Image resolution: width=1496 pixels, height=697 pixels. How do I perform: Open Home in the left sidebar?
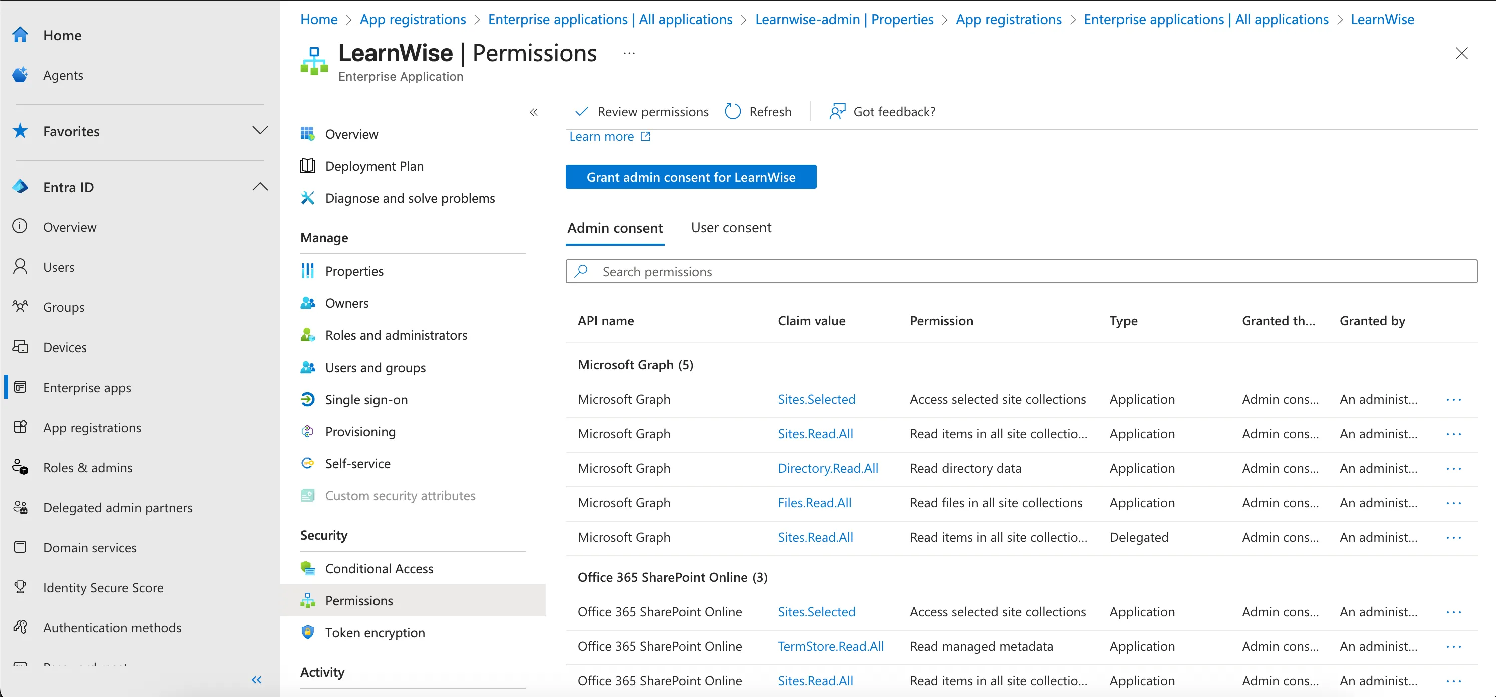click(62, 35)
